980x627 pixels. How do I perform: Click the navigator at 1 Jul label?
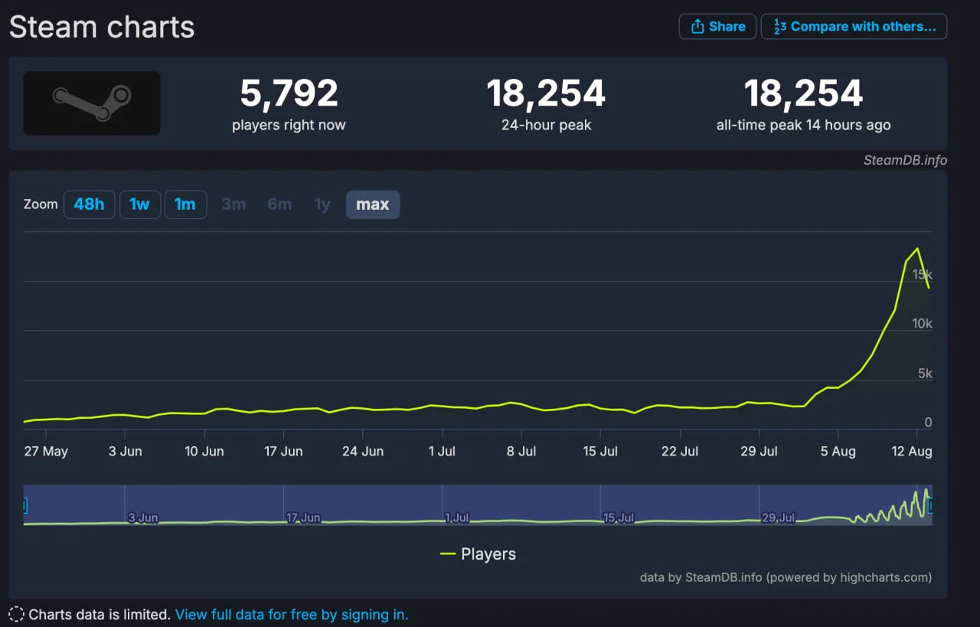[x=456, y=518]
